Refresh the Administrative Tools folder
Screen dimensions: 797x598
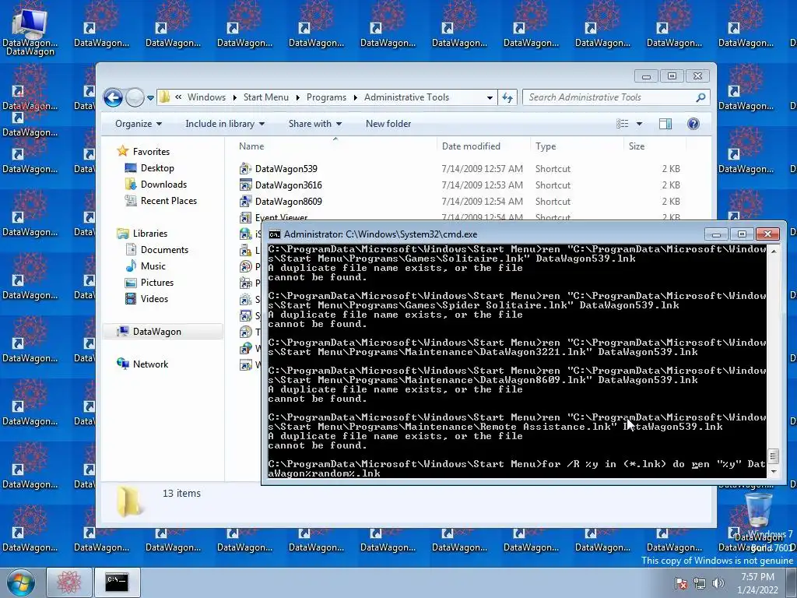[507, 97]
